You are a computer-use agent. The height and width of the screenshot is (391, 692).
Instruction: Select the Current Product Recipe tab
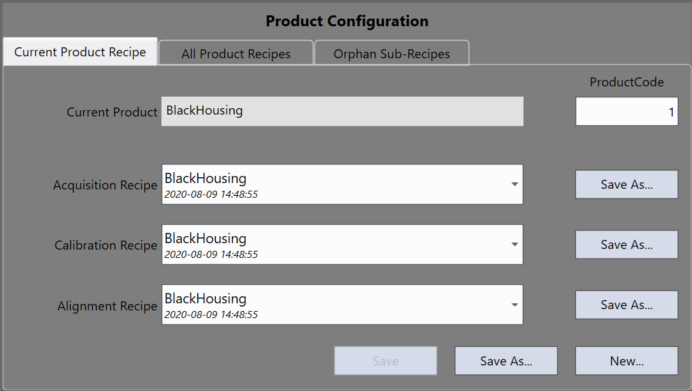80,52
